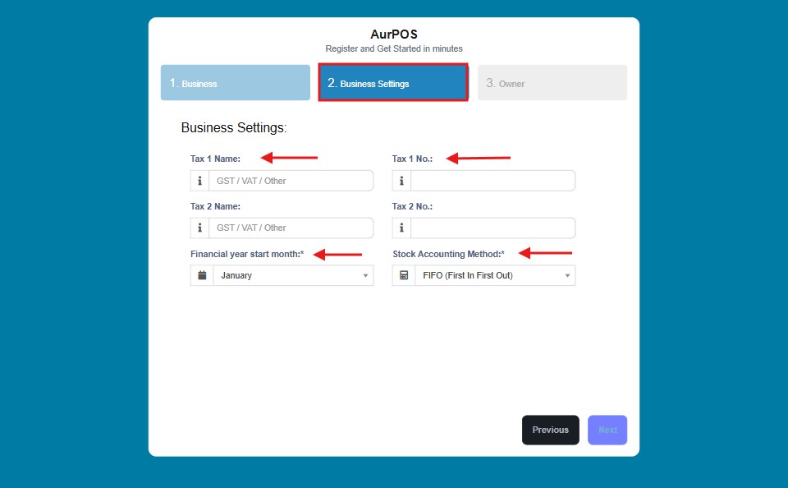The width and height of the screenshot is (788, 488).
Task: Proceed with the Next button
Action: (x=607, y=430)
